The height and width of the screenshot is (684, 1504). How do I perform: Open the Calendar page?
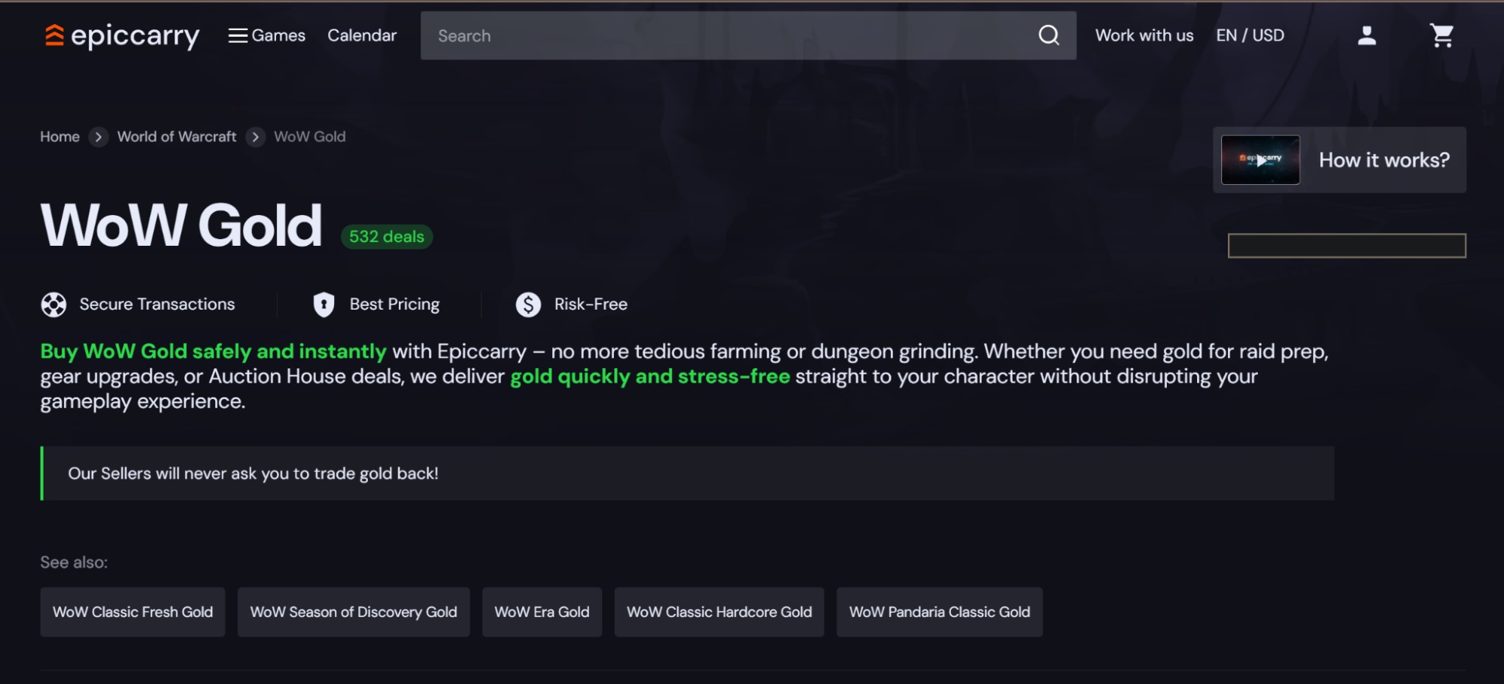(x=362, y=35)
